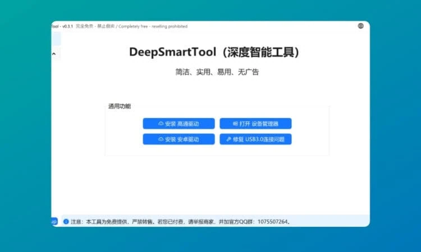Click the 安装 安卓驱动 button

(179, 139)
